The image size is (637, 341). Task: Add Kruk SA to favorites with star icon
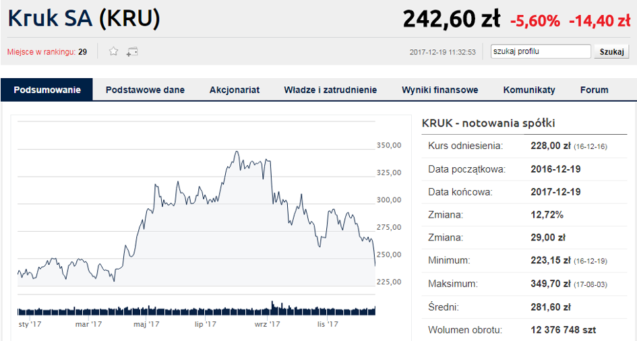114,51
